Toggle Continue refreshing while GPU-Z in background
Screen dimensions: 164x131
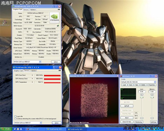[15, 119]
